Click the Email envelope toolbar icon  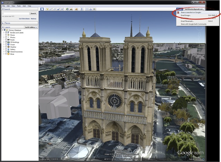87,9
